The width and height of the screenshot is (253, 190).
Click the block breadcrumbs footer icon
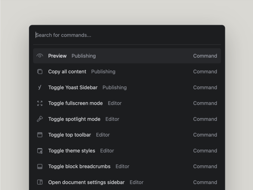(40, 167)
